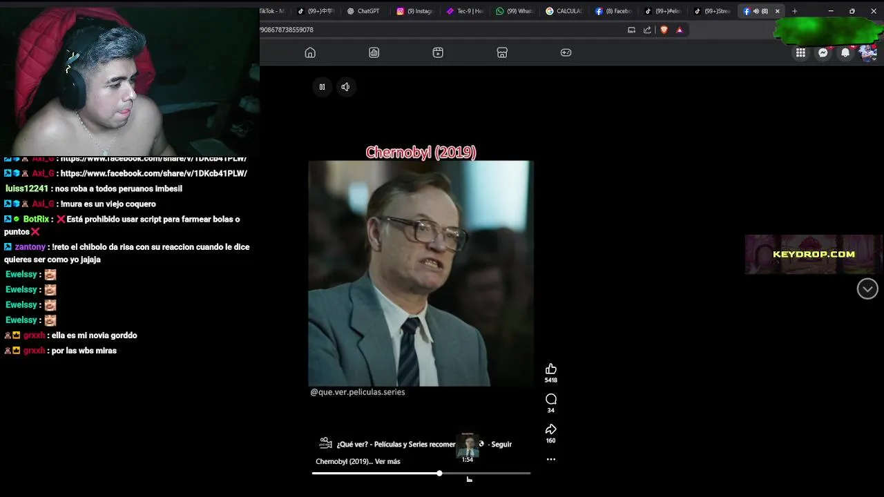
Task: Switch to the (99+)Stre TikTok tab
Action: tap(714, 11)
